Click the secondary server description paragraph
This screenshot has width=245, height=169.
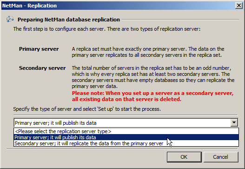(x=153, y=77)
